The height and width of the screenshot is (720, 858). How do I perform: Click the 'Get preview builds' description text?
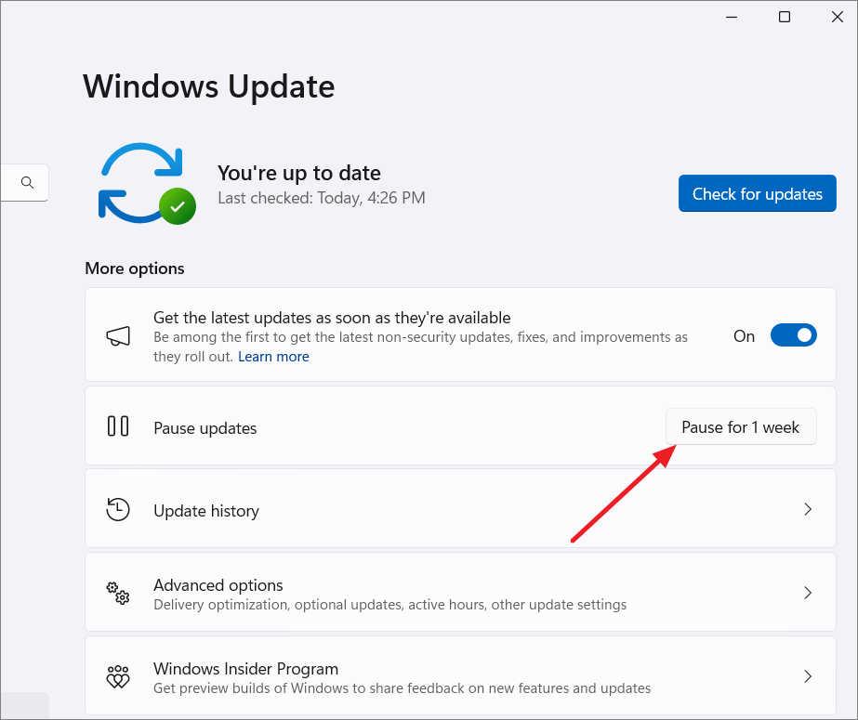403,687
